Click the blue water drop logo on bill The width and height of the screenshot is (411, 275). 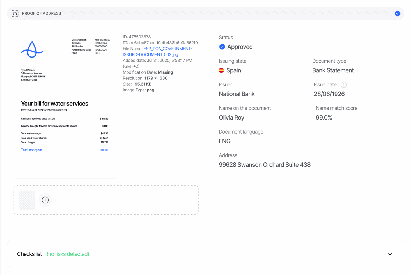pos(32,50)
